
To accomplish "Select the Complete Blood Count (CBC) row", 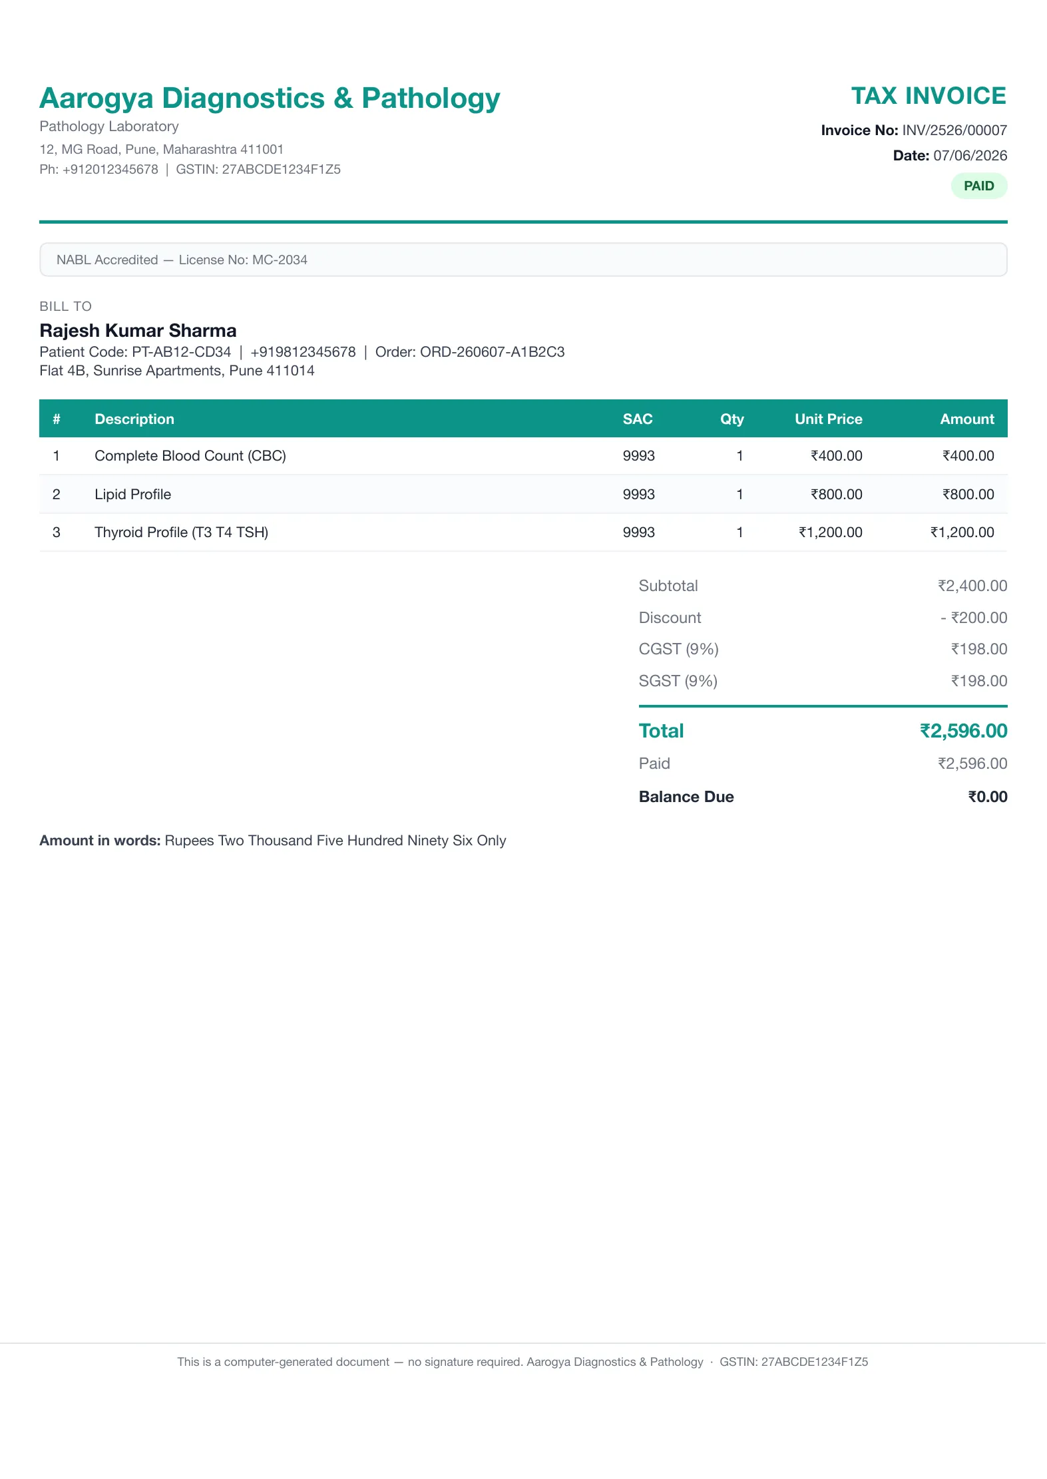I will [x=523, y=456].
